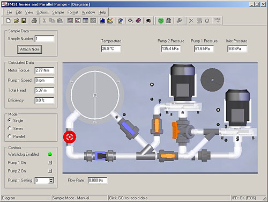
Task: Click the small dark disc in diagram
Action: (x=212, y=80)
